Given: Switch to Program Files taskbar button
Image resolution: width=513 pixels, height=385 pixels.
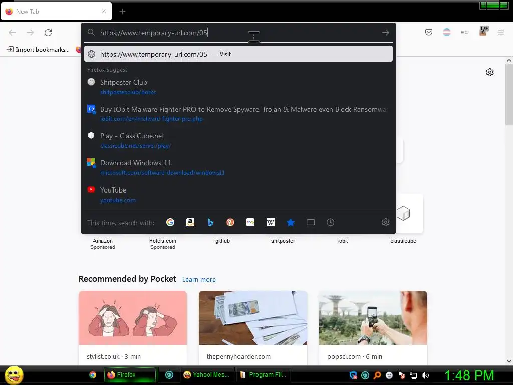Looking at the screenshot, I should point(264,375).
